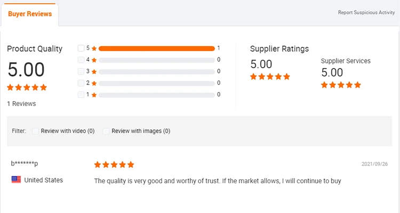Check the 3-star rating filter checkbox

point(81,71)
